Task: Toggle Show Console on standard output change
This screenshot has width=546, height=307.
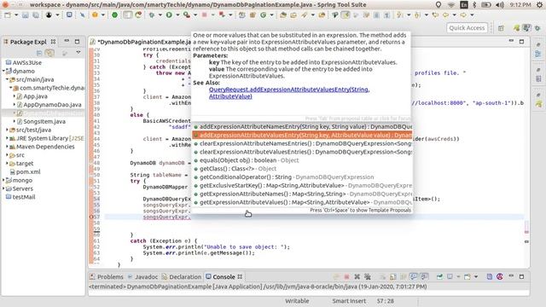Action: 413,276
